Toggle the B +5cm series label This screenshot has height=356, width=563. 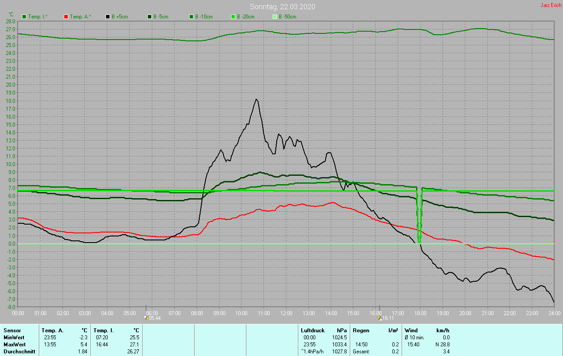coord(120,17)
